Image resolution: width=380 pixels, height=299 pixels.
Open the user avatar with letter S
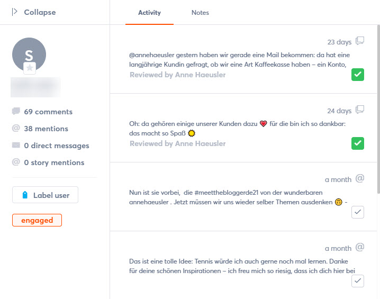(29, 55)
